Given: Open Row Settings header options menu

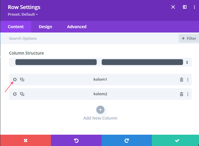Looking at the screenshot, I should [x=194, y=7].
